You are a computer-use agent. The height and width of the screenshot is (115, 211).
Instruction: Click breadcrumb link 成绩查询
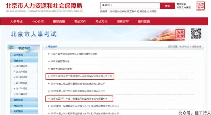[x=196, y=47]
